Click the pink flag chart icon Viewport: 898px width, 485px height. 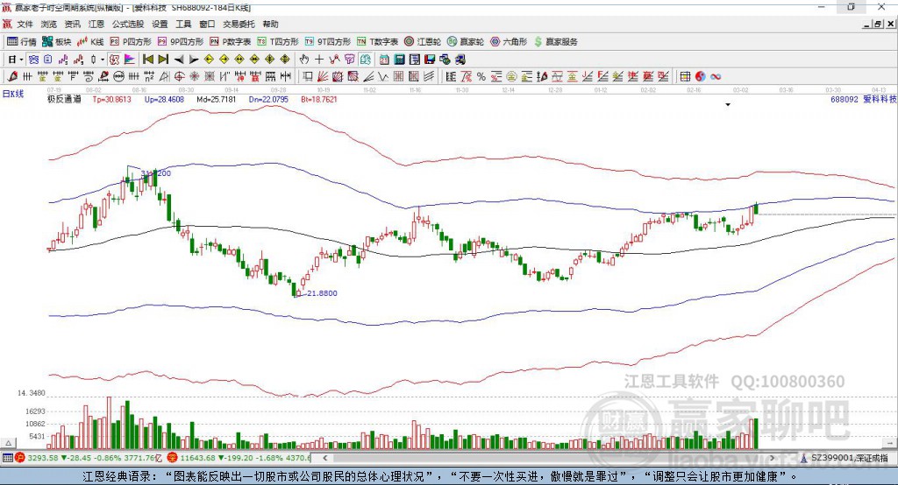click(x=130, y=60)
